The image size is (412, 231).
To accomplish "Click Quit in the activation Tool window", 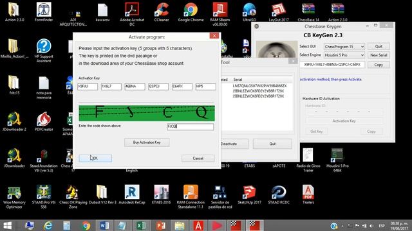I will coord(272,144).
